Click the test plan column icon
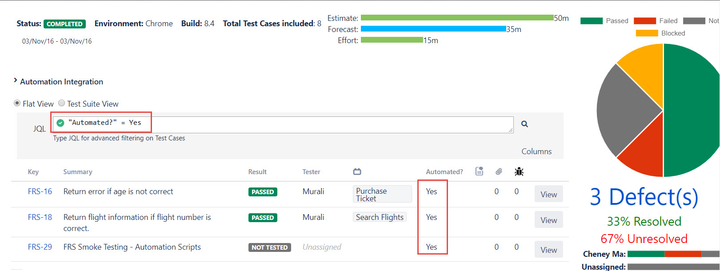Screen dimensions: 720x271 pyautogui.click(x=357, y=171)
